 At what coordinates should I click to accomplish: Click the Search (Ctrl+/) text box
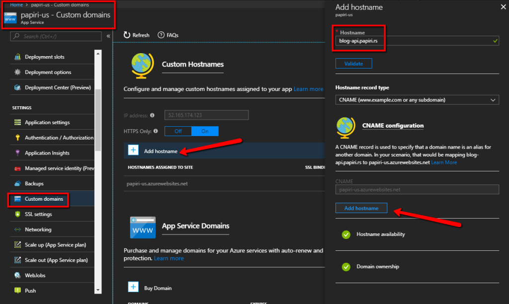tap(56, 36)
